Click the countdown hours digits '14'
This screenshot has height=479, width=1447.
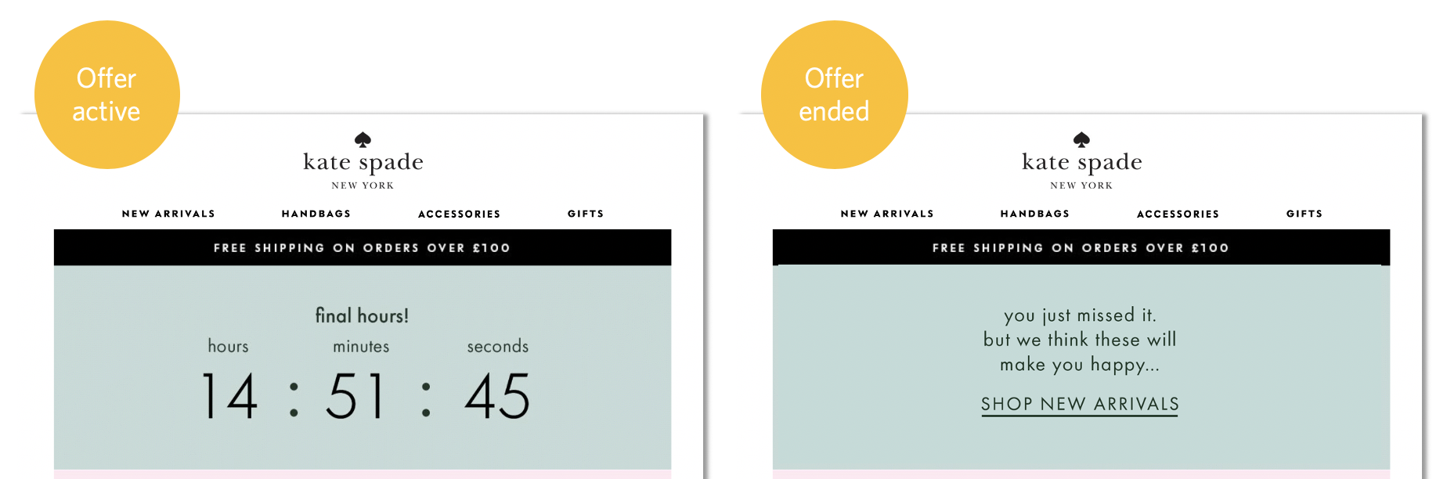point(229,396)
